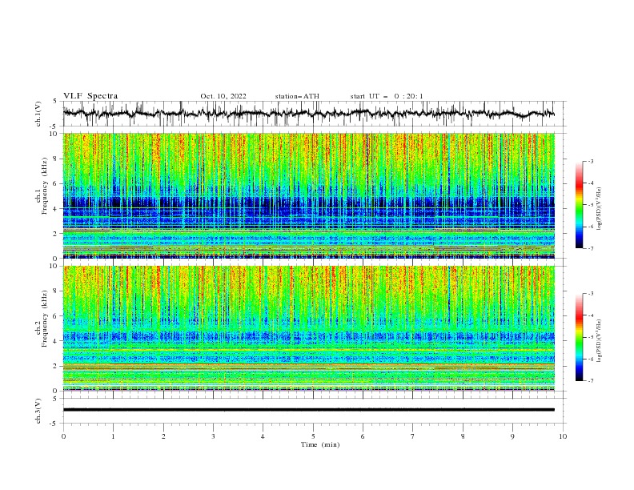Click time axis tick label "9"
Screen dimensions: 634x490
tap(512, 436)
